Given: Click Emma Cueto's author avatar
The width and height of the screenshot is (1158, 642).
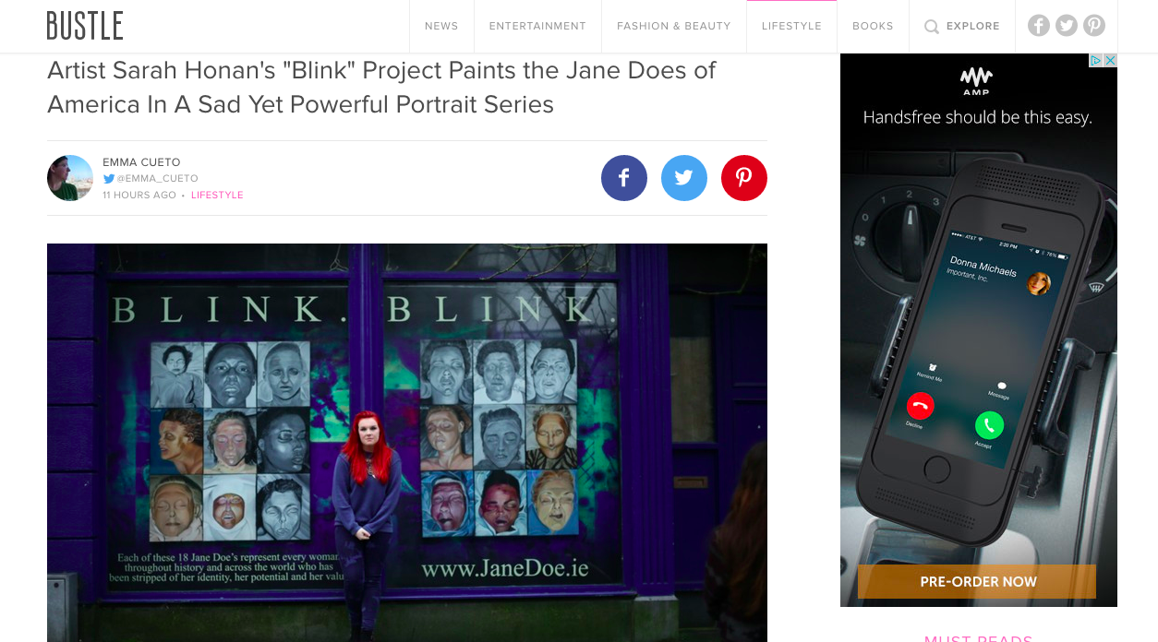Looking at the screenshot, I should 70,178.
